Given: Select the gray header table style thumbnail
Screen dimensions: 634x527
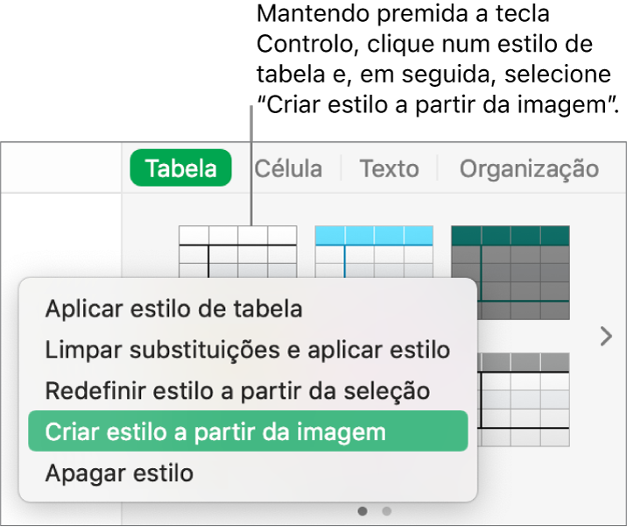Looking at the screenshot, I should pyautogui.click(x=525, y=400).
